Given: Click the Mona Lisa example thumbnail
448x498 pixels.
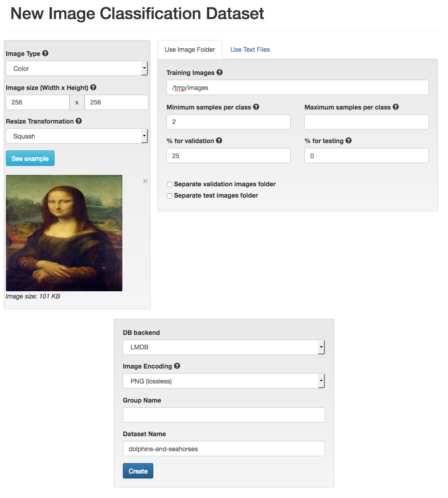Looking at the screenshot, I should point(64,233).
